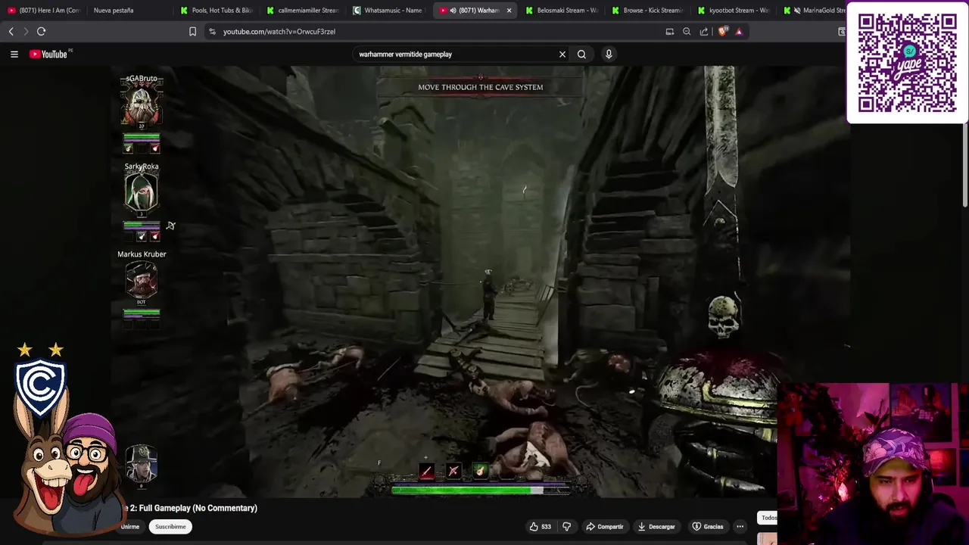Click the cast/screen icon in the address bar
969x545 pixels.
[x=669, y=31]
